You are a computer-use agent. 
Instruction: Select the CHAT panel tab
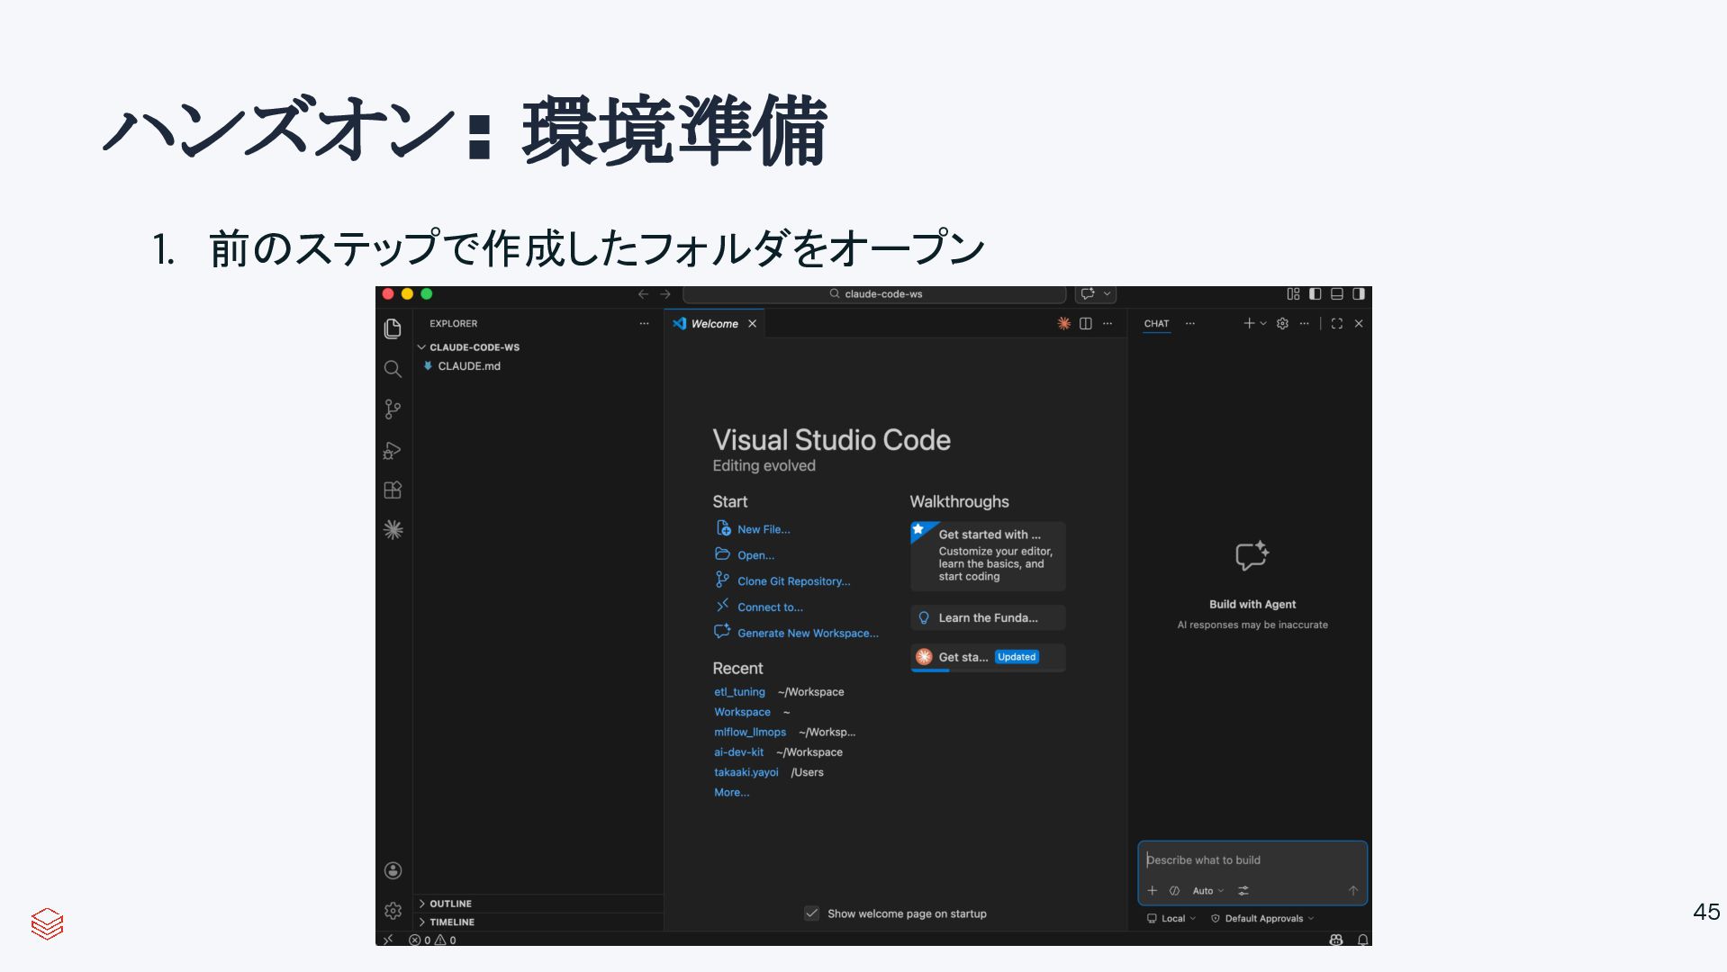tap(1156, 323)
